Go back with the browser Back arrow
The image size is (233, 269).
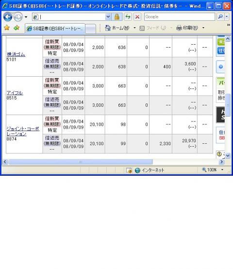pyautogui.click(x=8, y=17)
